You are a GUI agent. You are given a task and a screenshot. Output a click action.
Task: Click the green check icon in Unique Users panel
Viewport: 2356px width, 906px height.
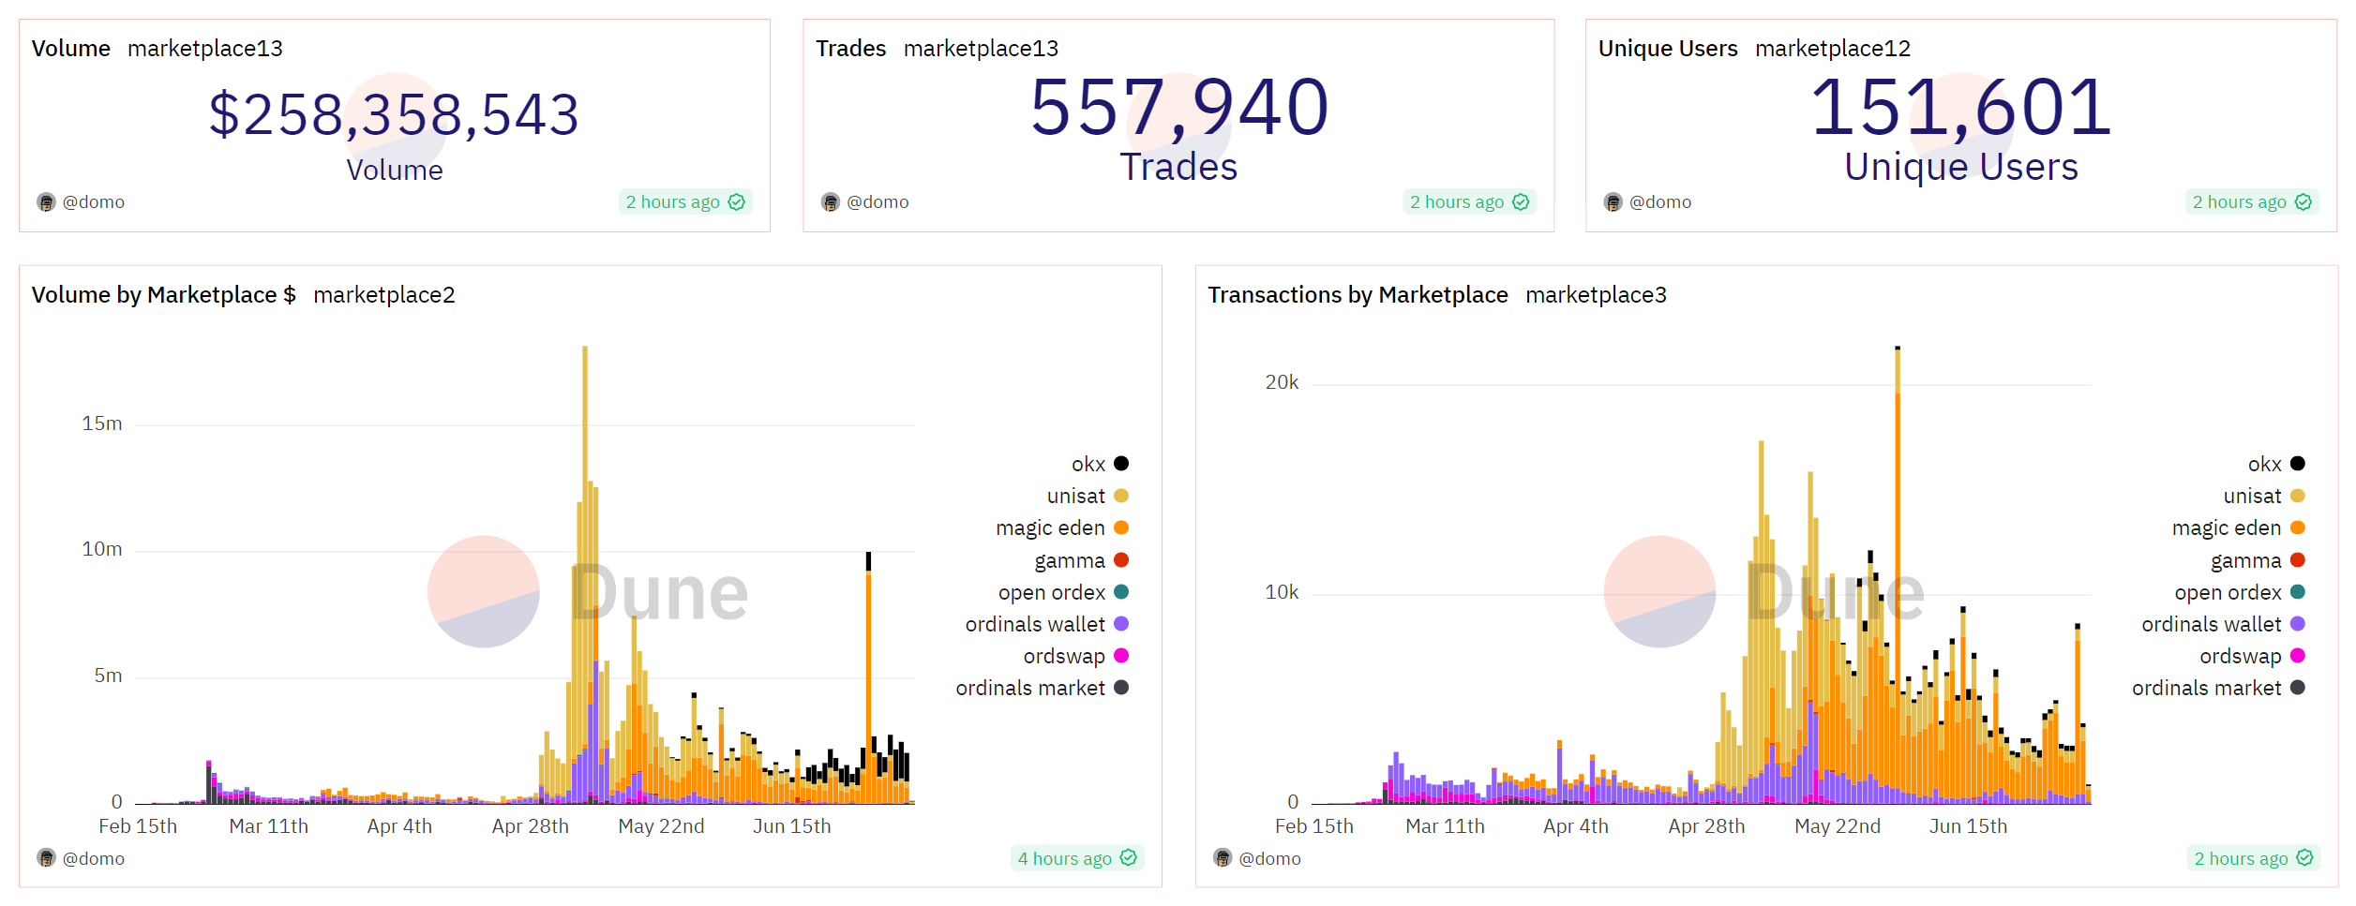click(x=2303, y=202)
